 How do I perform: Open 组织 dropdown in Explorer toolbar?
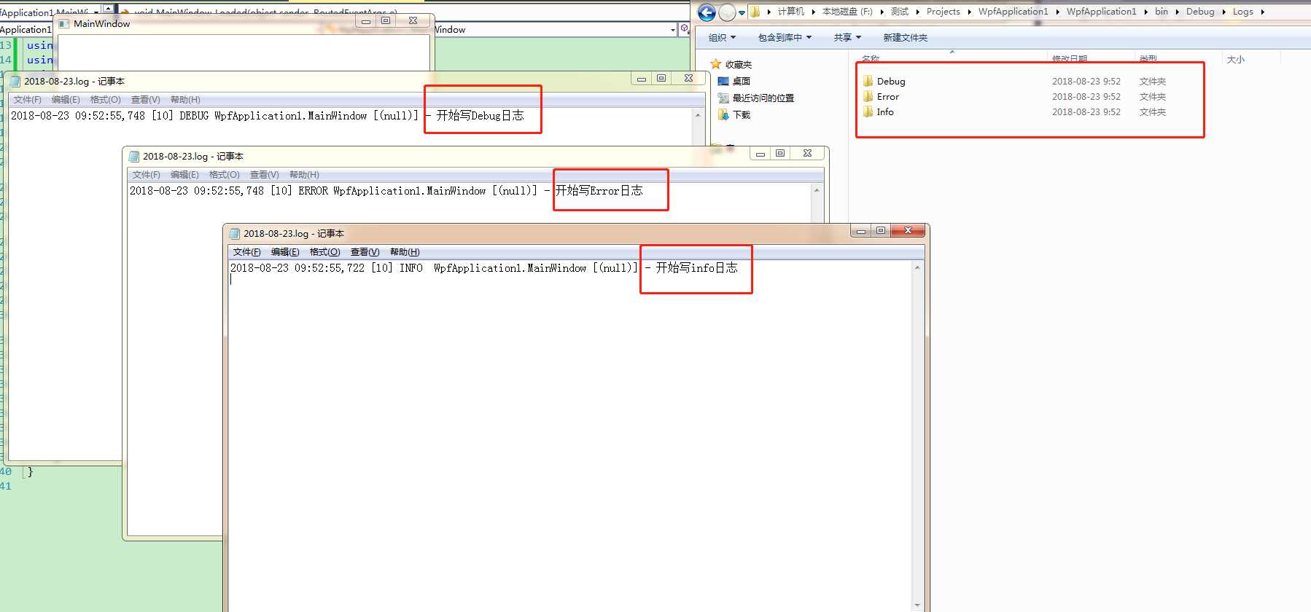coord(722,37)
